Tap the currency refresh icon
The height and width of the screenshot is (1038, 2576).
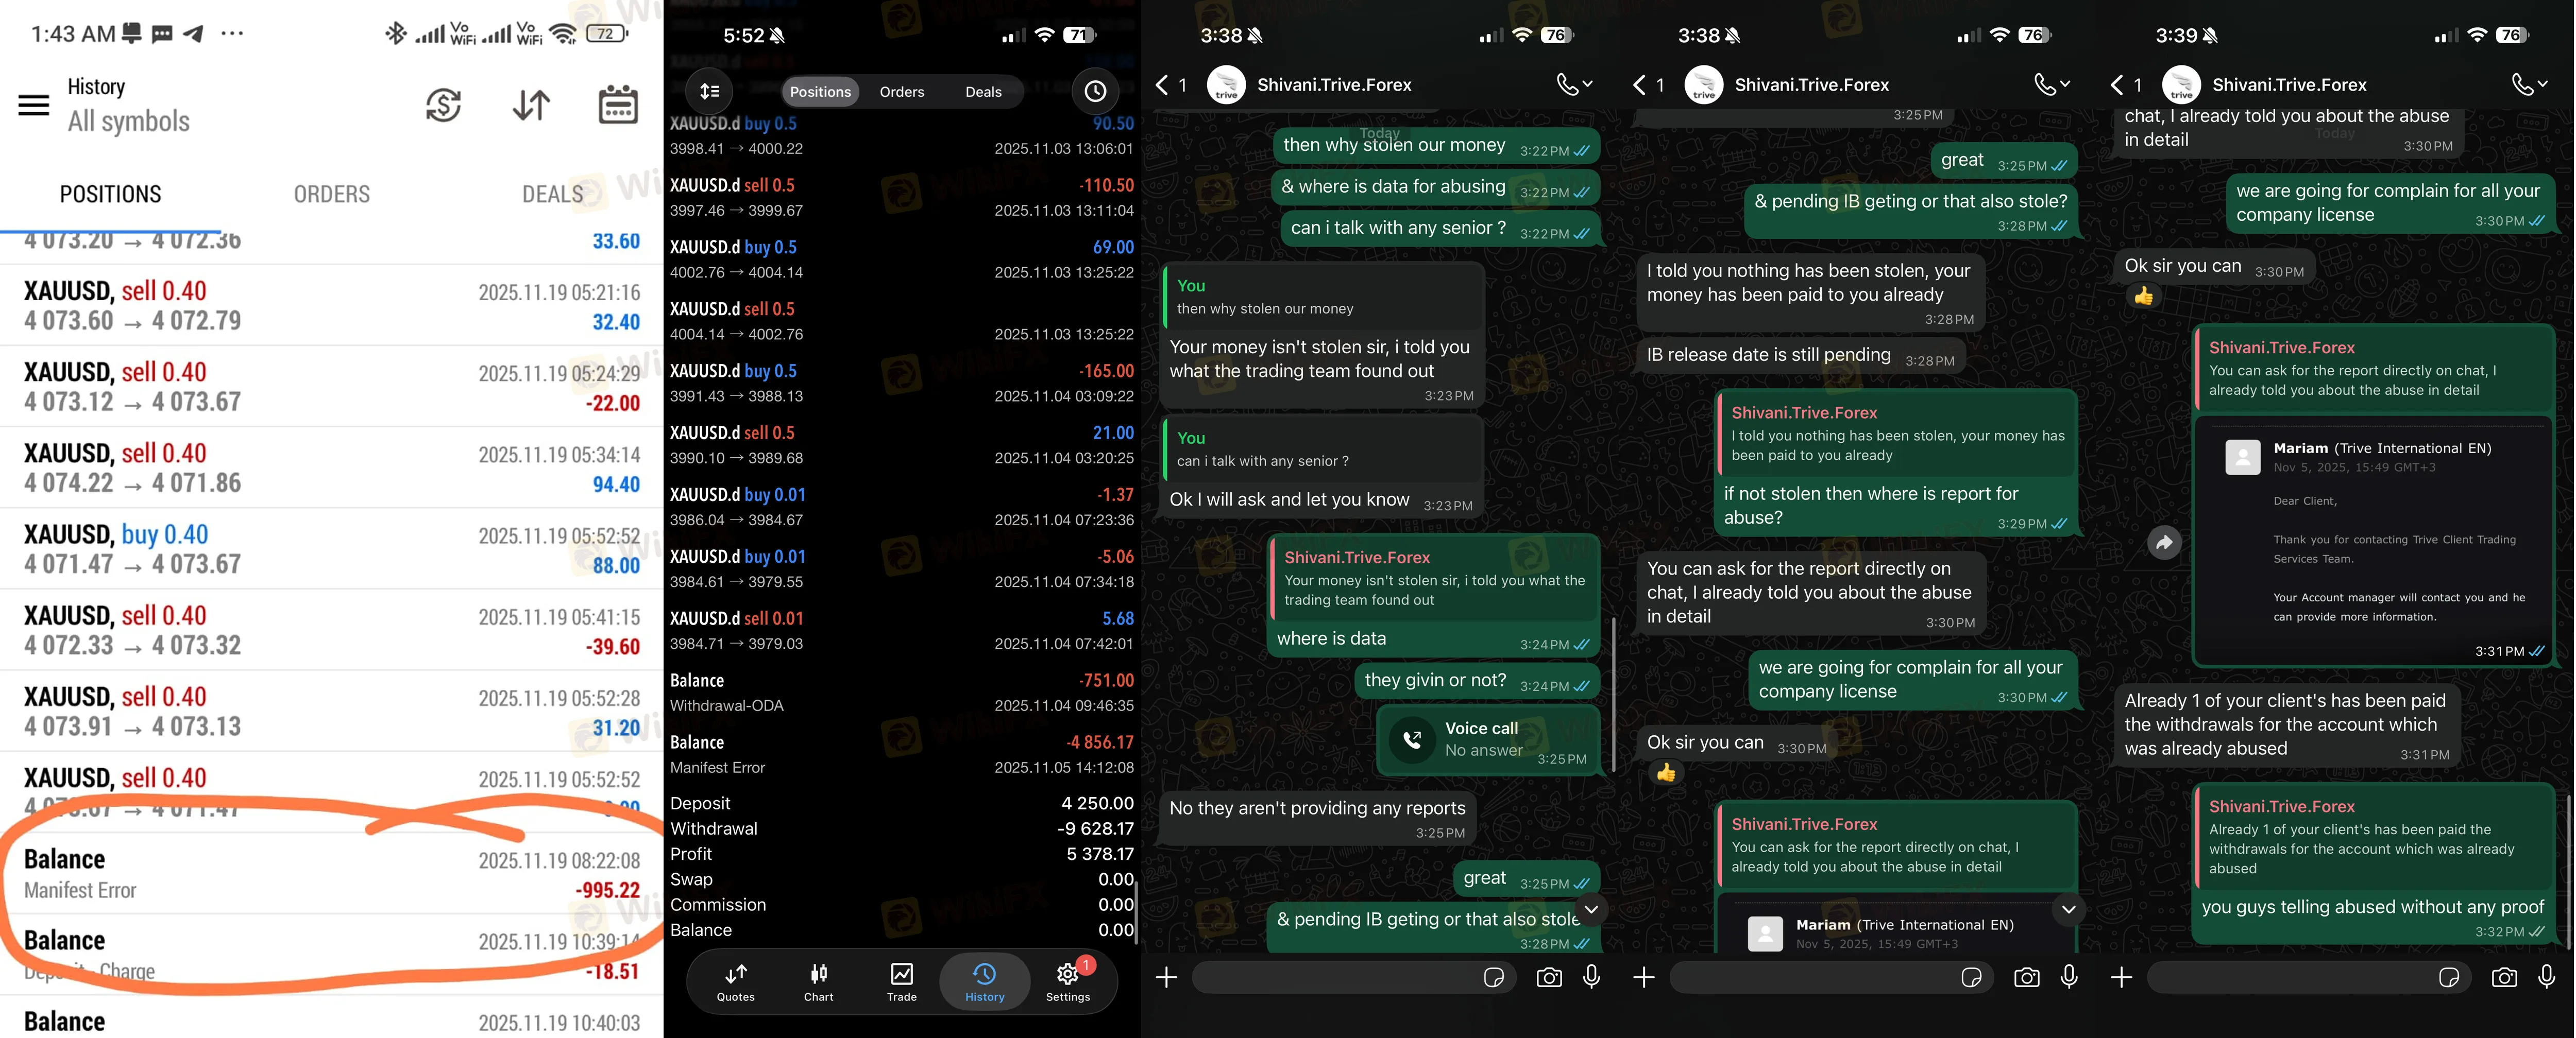pyautogui.click(x=443, y=105)
